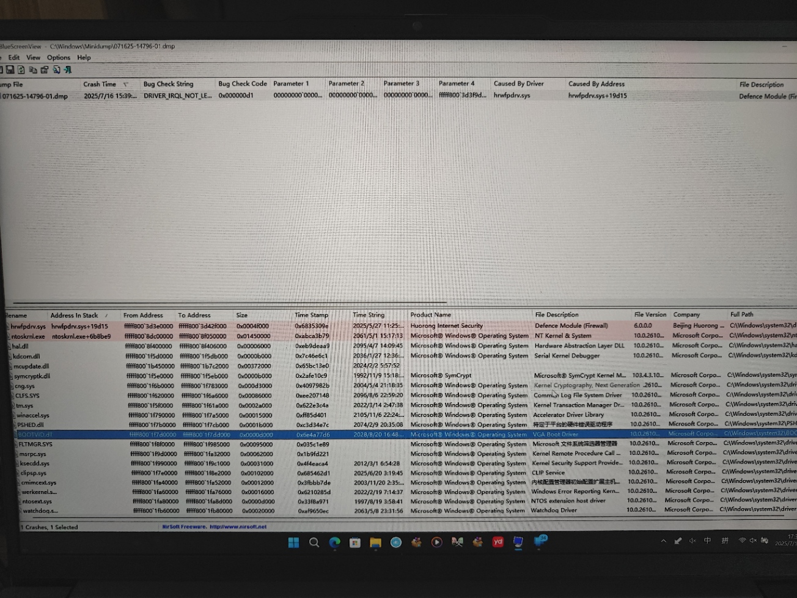Open Microsoft Edge from the taskbar
The height and width of the screenshot is (598, 797).
coord(334,542)
